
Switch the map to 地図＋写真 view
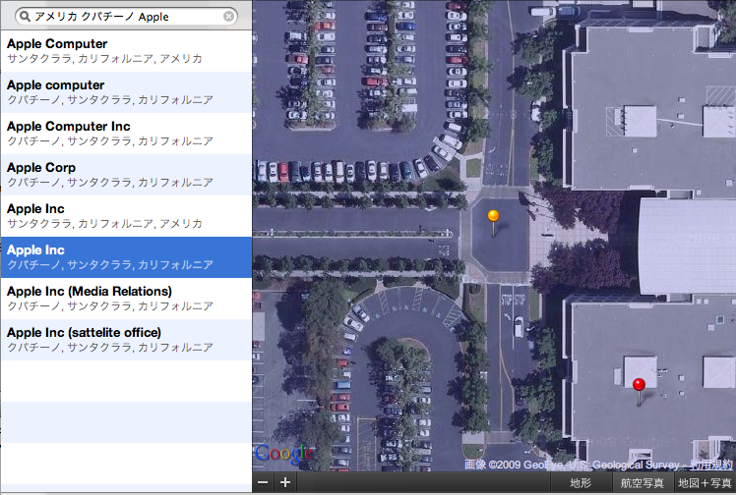coord(705,483)
